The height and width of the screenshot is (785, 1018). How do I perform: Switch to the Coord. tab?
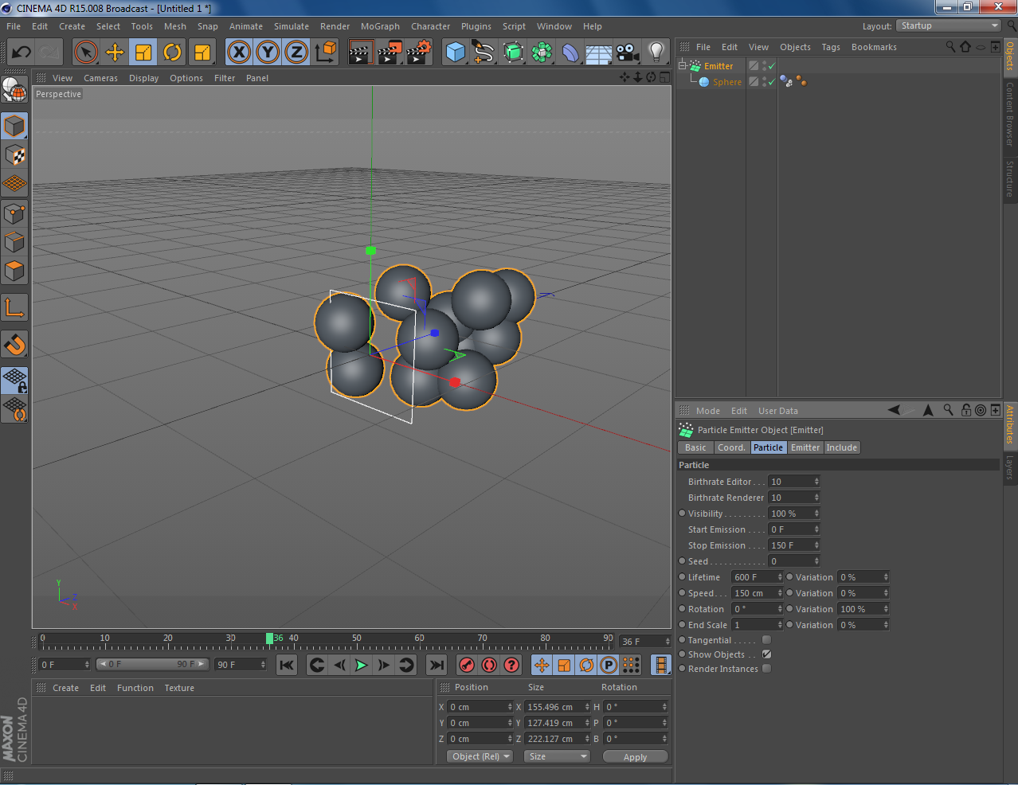coord(731,447)
